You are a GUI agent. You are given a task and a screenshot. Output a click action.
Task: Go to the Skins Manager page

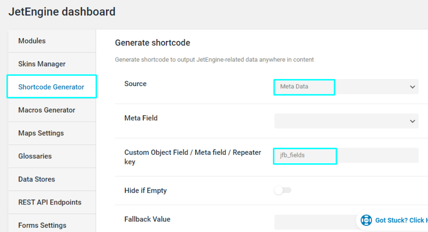[42, 64]
